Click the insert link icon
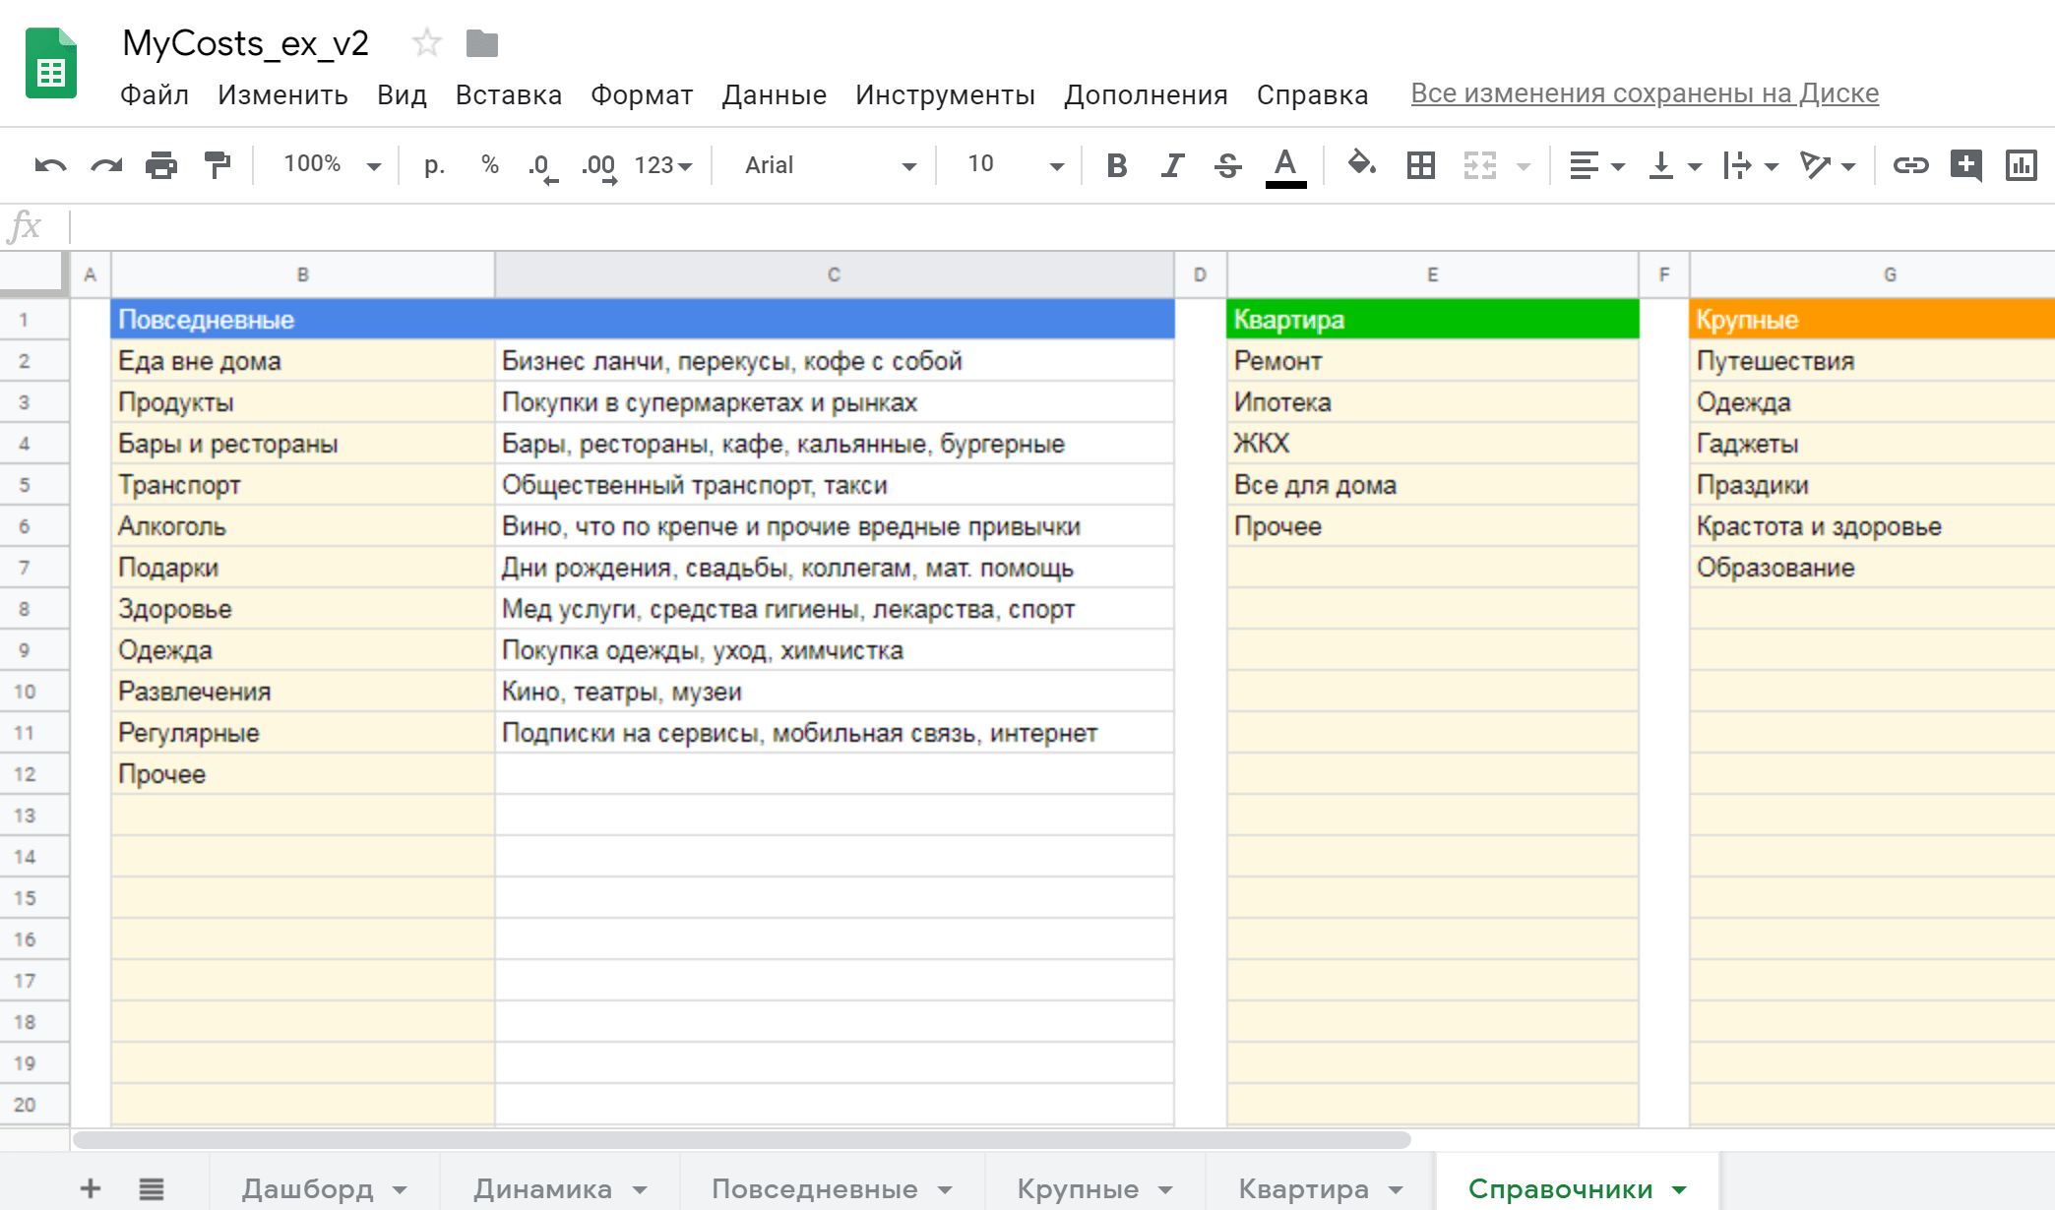 point(1910,165)
